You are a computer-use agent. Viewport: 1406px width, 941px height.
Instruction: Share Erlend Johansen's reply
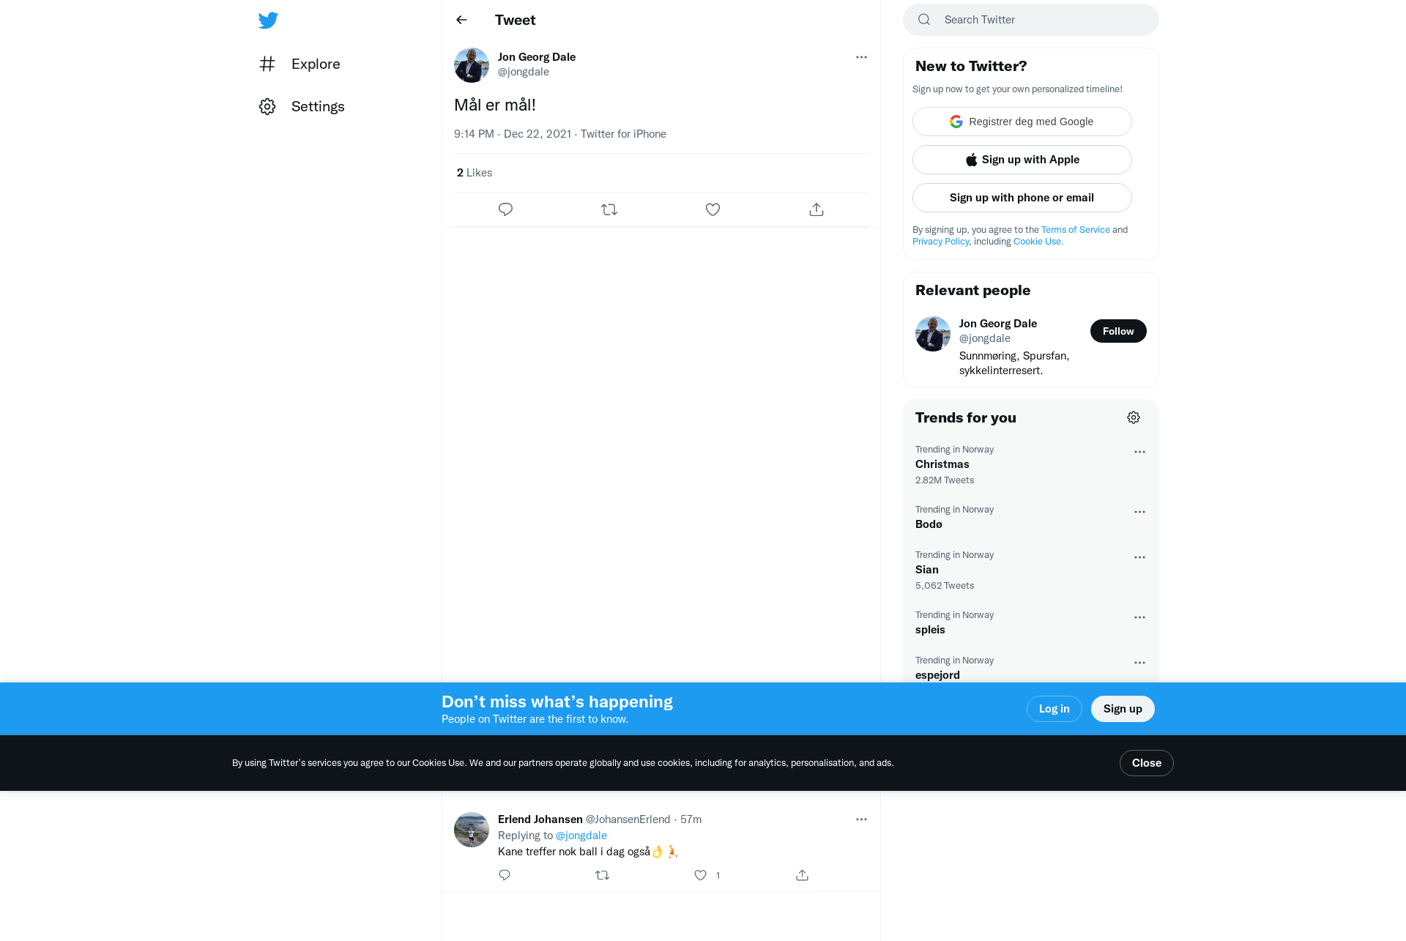point(803,875)
